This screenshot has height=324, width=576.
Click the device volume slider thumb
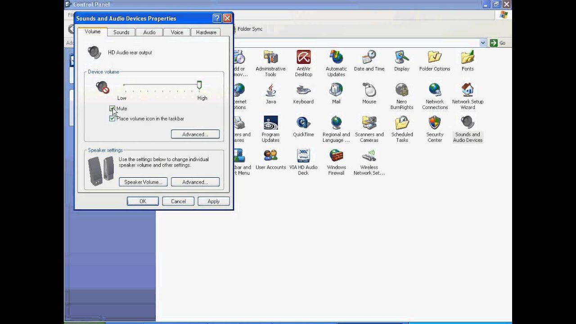point(199,85)
